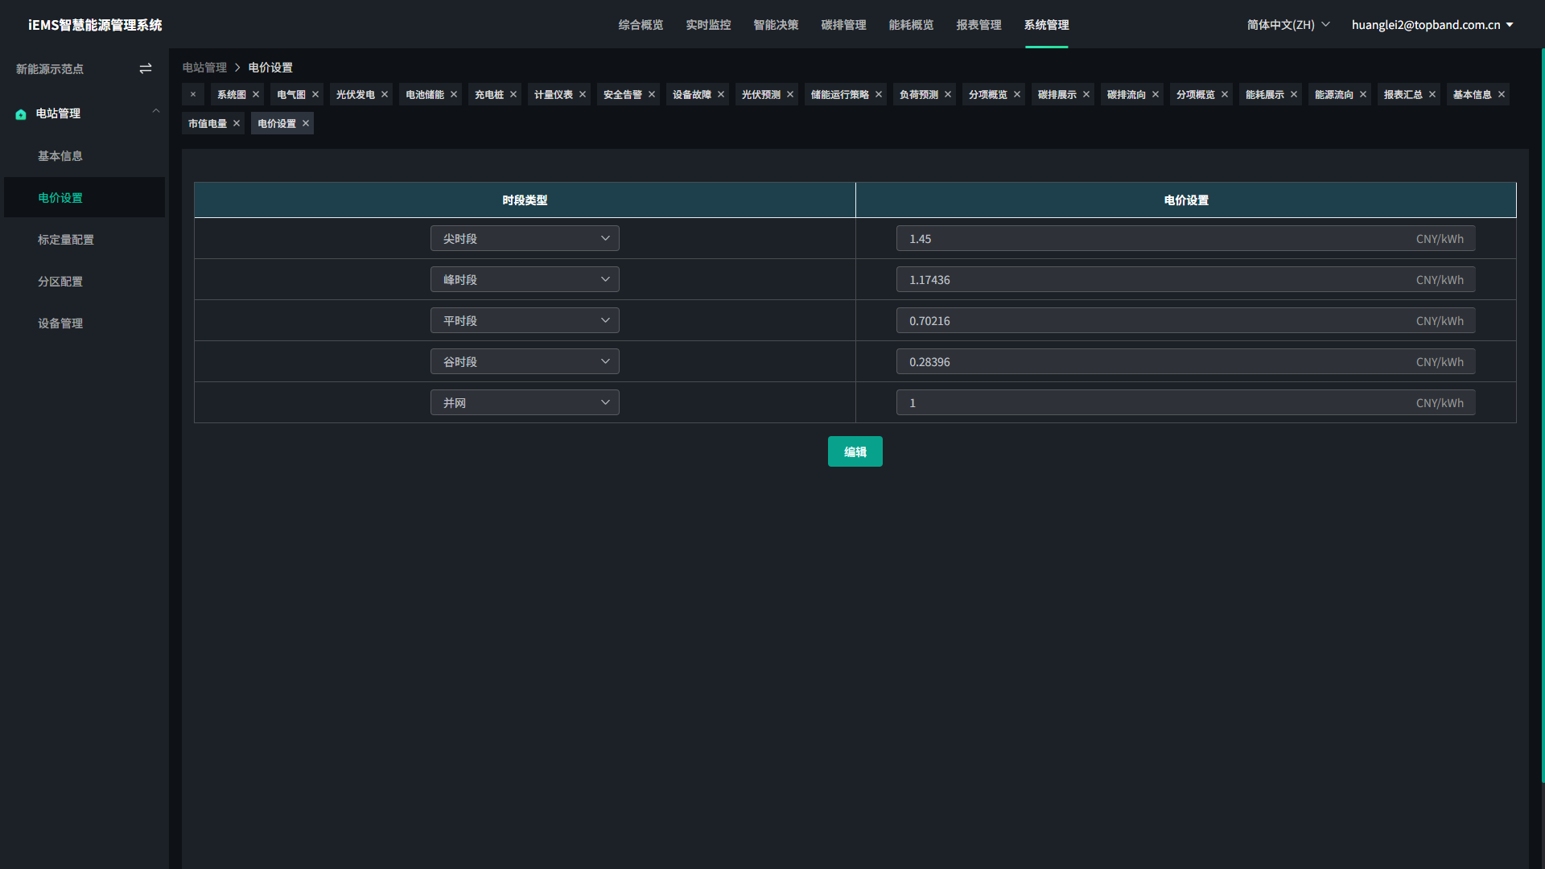Viewport: 1545px width, 869px height.
Task: Close the 市值电量 tab with its X
Action: point(237,124)
